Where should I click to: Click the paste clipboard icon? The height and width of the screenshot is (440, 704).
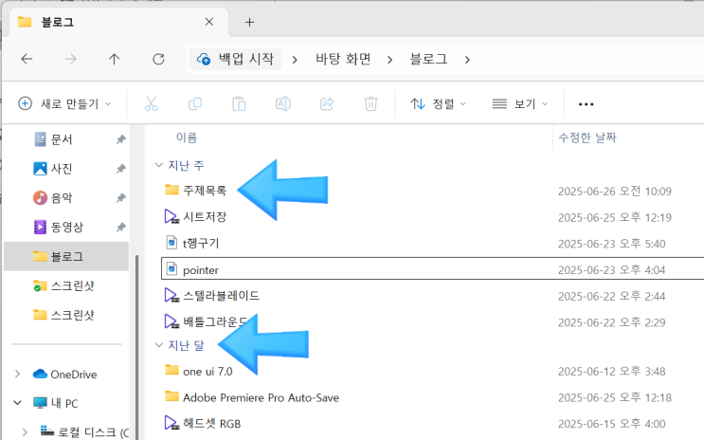click(x=239, y=103)
